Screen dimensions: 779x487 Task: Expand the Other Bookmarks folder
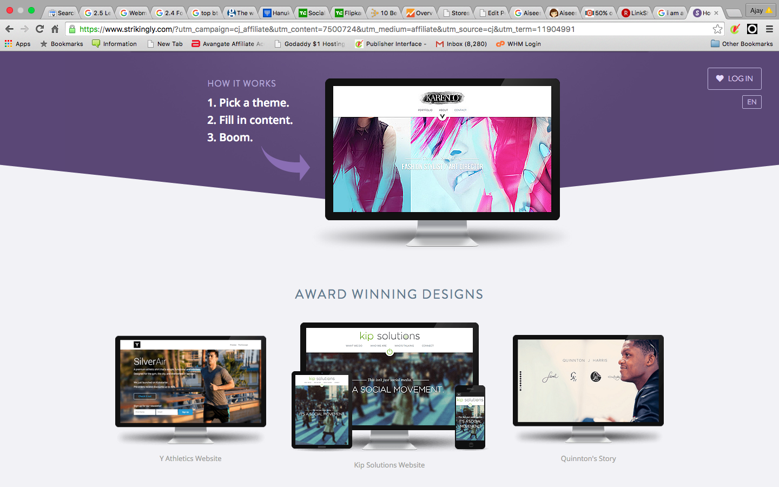click(742, 44)
